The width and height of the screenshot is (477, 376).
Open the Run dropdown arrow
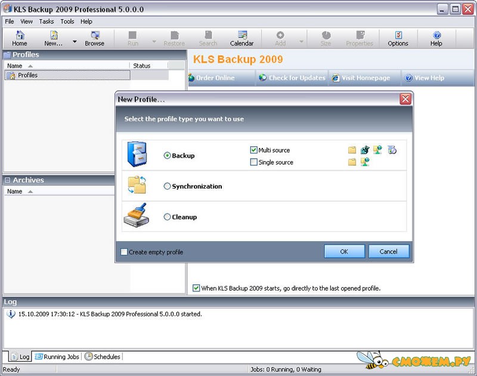pos(154,42)
